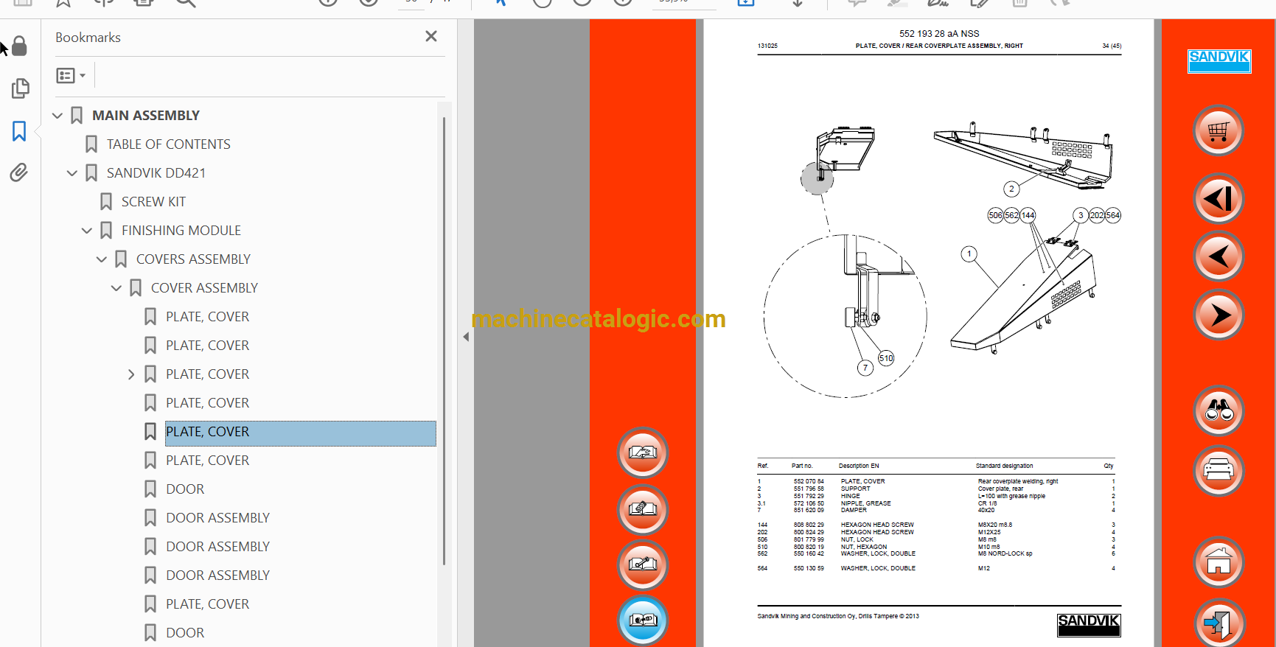Collapse the navigation pane with triangle handle
Image resolution: width=1276 pixels, height=647 pixels.
pyautogui.click(x=466, y=337)
